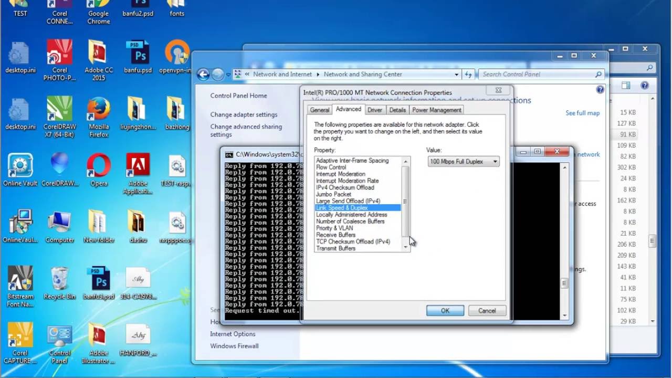The width and height of the screenshot is (672, 378).
Task: Click the See full map link
Action: (582, 113)
